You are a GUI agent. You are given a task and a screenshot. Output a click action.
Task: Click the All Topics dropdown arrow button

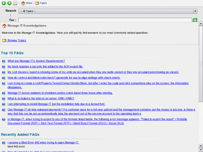195,11
